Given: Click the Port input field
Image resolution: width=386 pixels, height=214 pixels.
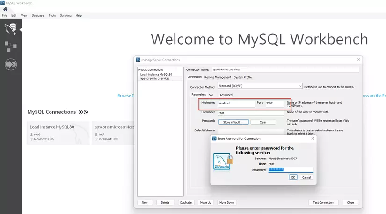Looking at the screenshot, I should (x=274, y=104).
